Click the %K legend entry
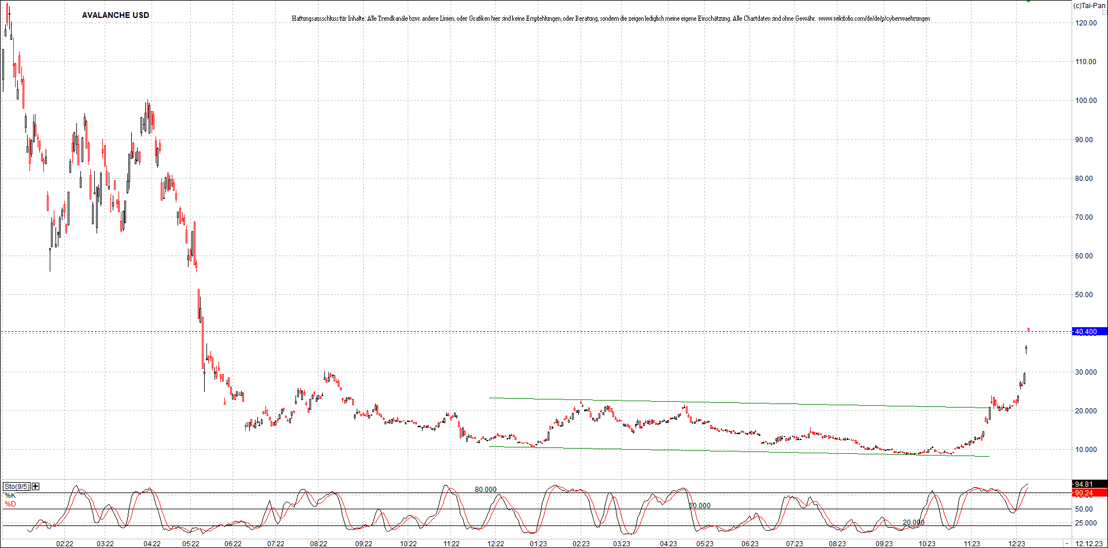This screenshot has width=1108, height=548. coord(10,495)
